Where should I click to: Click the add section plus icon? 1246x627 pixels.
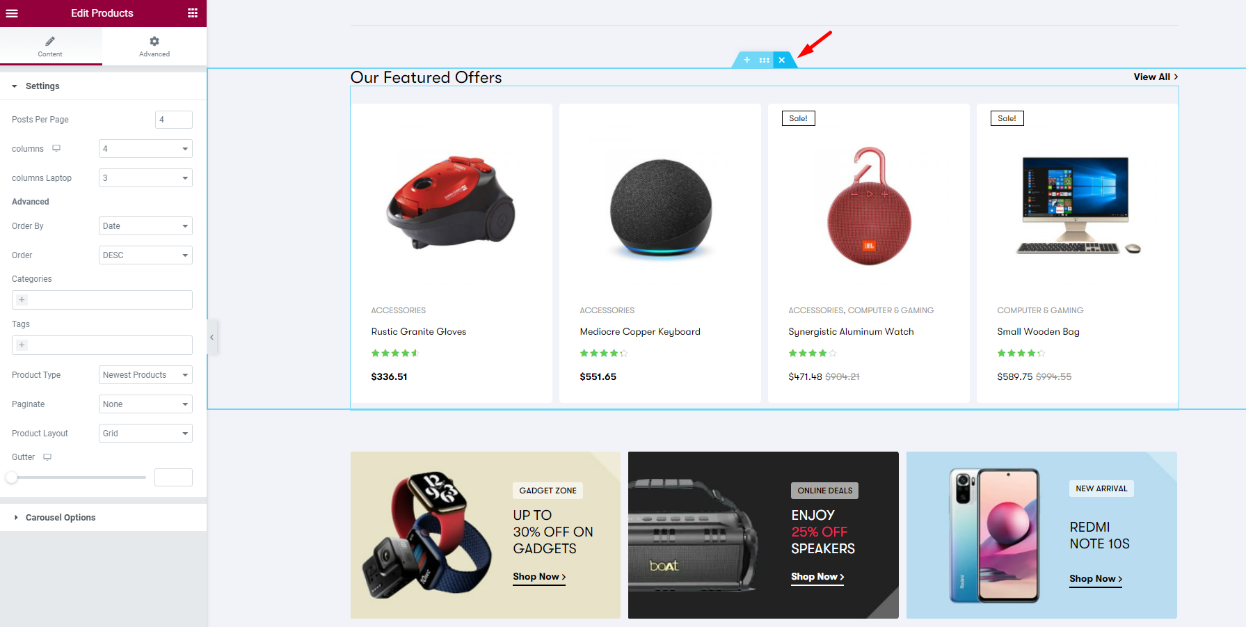point(746,60)
